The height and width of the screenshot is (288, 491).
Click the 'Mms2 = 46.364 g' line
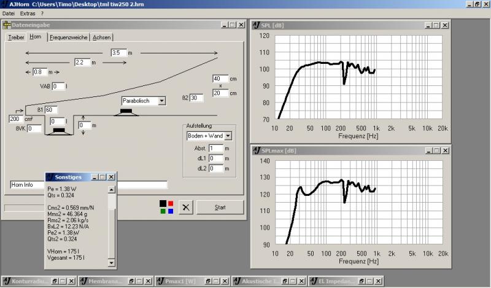point(68,214)
